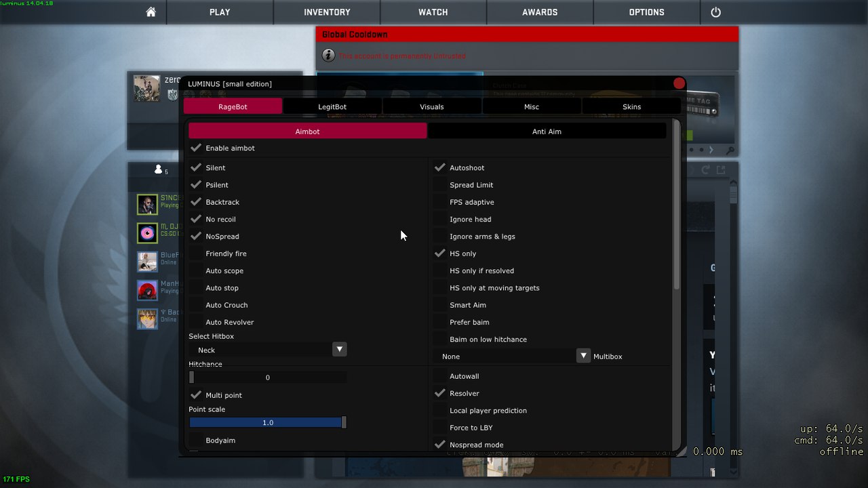Open the OPTIONS menu

click(647, 12)
